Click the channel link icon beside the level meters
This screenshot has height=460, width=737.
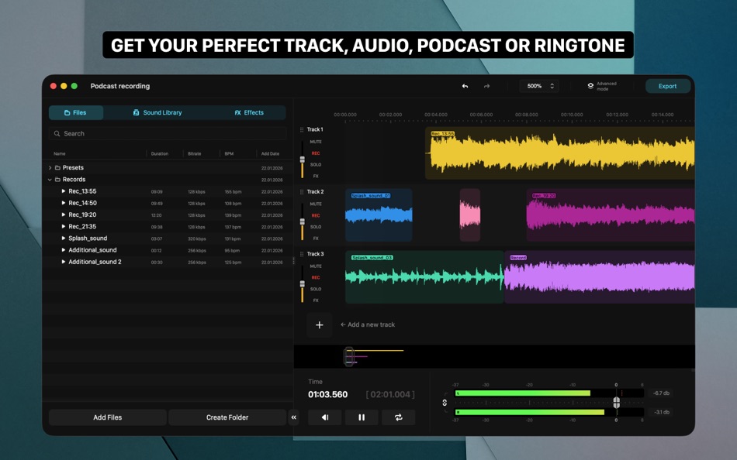point(444,402)
